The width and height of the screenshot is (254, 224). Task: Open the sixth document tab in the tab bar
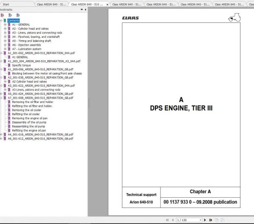click(229, 4)
